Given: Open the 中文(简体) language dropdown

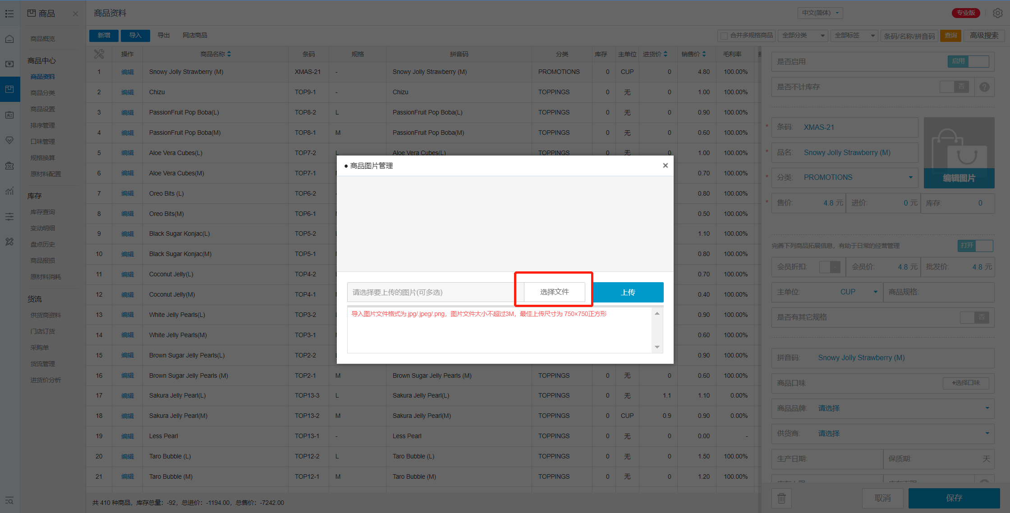Looking at the screenshot, I should 820,13.
